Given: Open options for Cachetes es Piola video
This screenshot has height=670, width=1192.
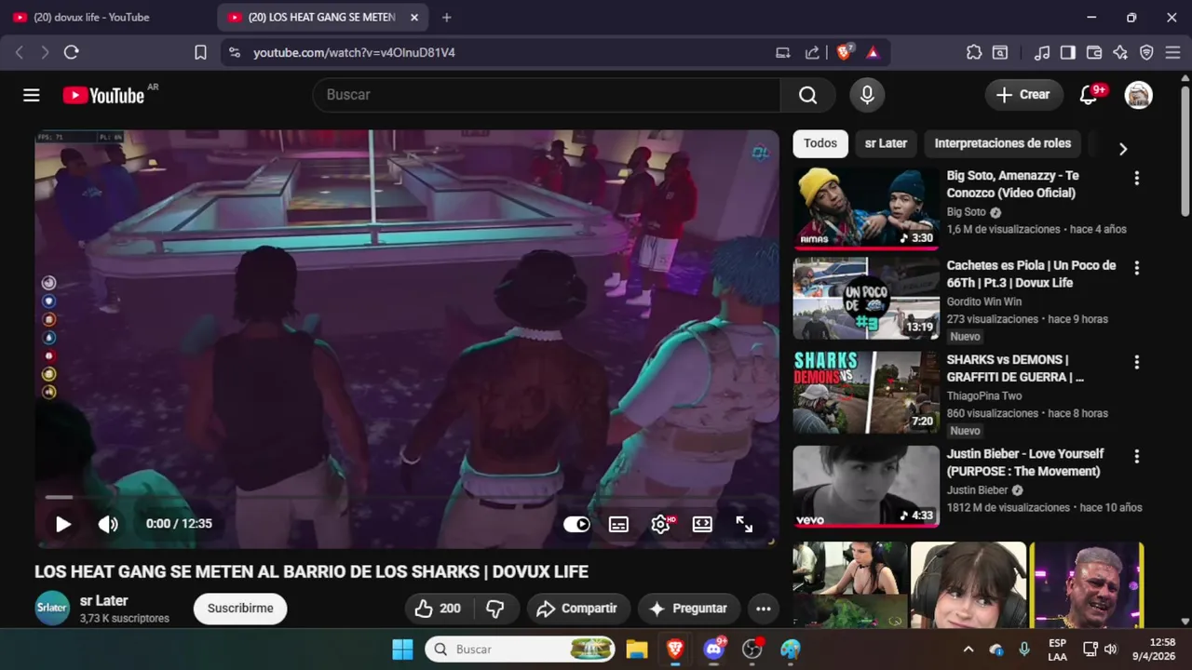Looking at the screenshot, I should tap(1136, 268).
